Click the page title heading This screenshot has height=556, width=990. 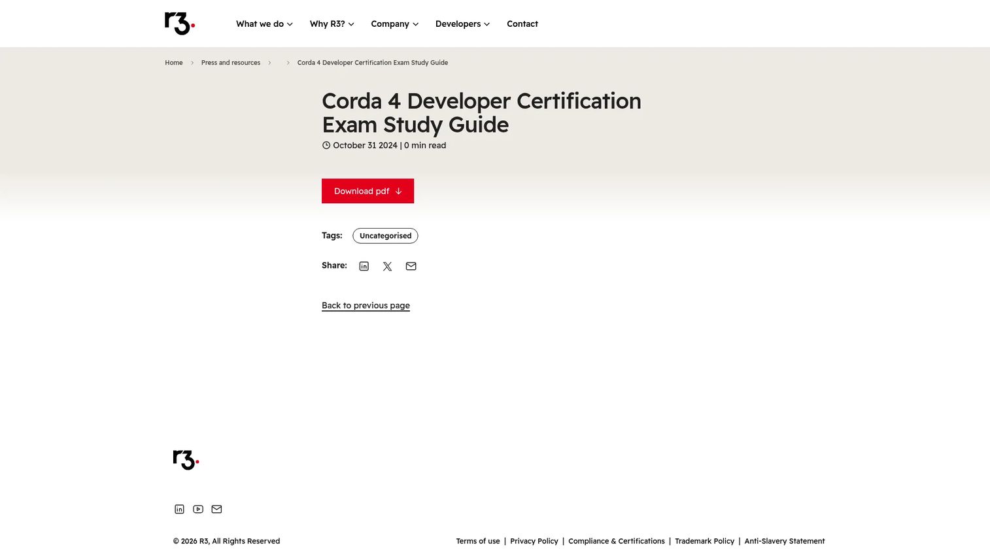pyautogui.click(x=481, y=112)
